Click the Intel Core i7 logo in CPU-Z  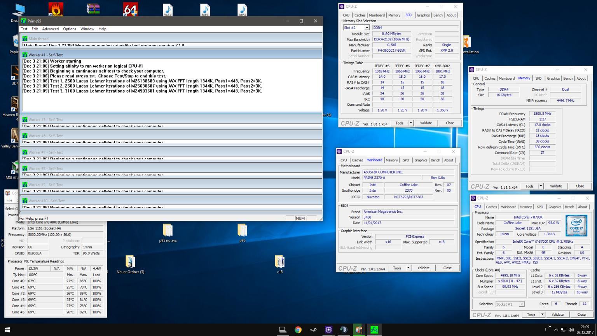pyautogui.click(x=576, y=225)
